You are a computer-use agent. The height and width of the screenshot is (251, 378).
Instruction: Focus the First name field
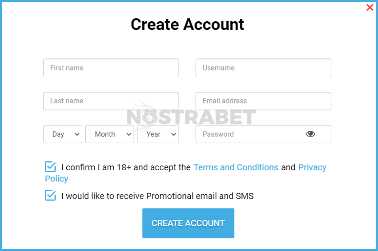pos(111,68)
